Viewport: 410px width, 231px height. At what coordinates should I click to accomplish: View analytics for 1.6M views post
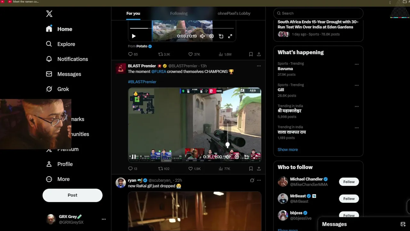(225, 54)
